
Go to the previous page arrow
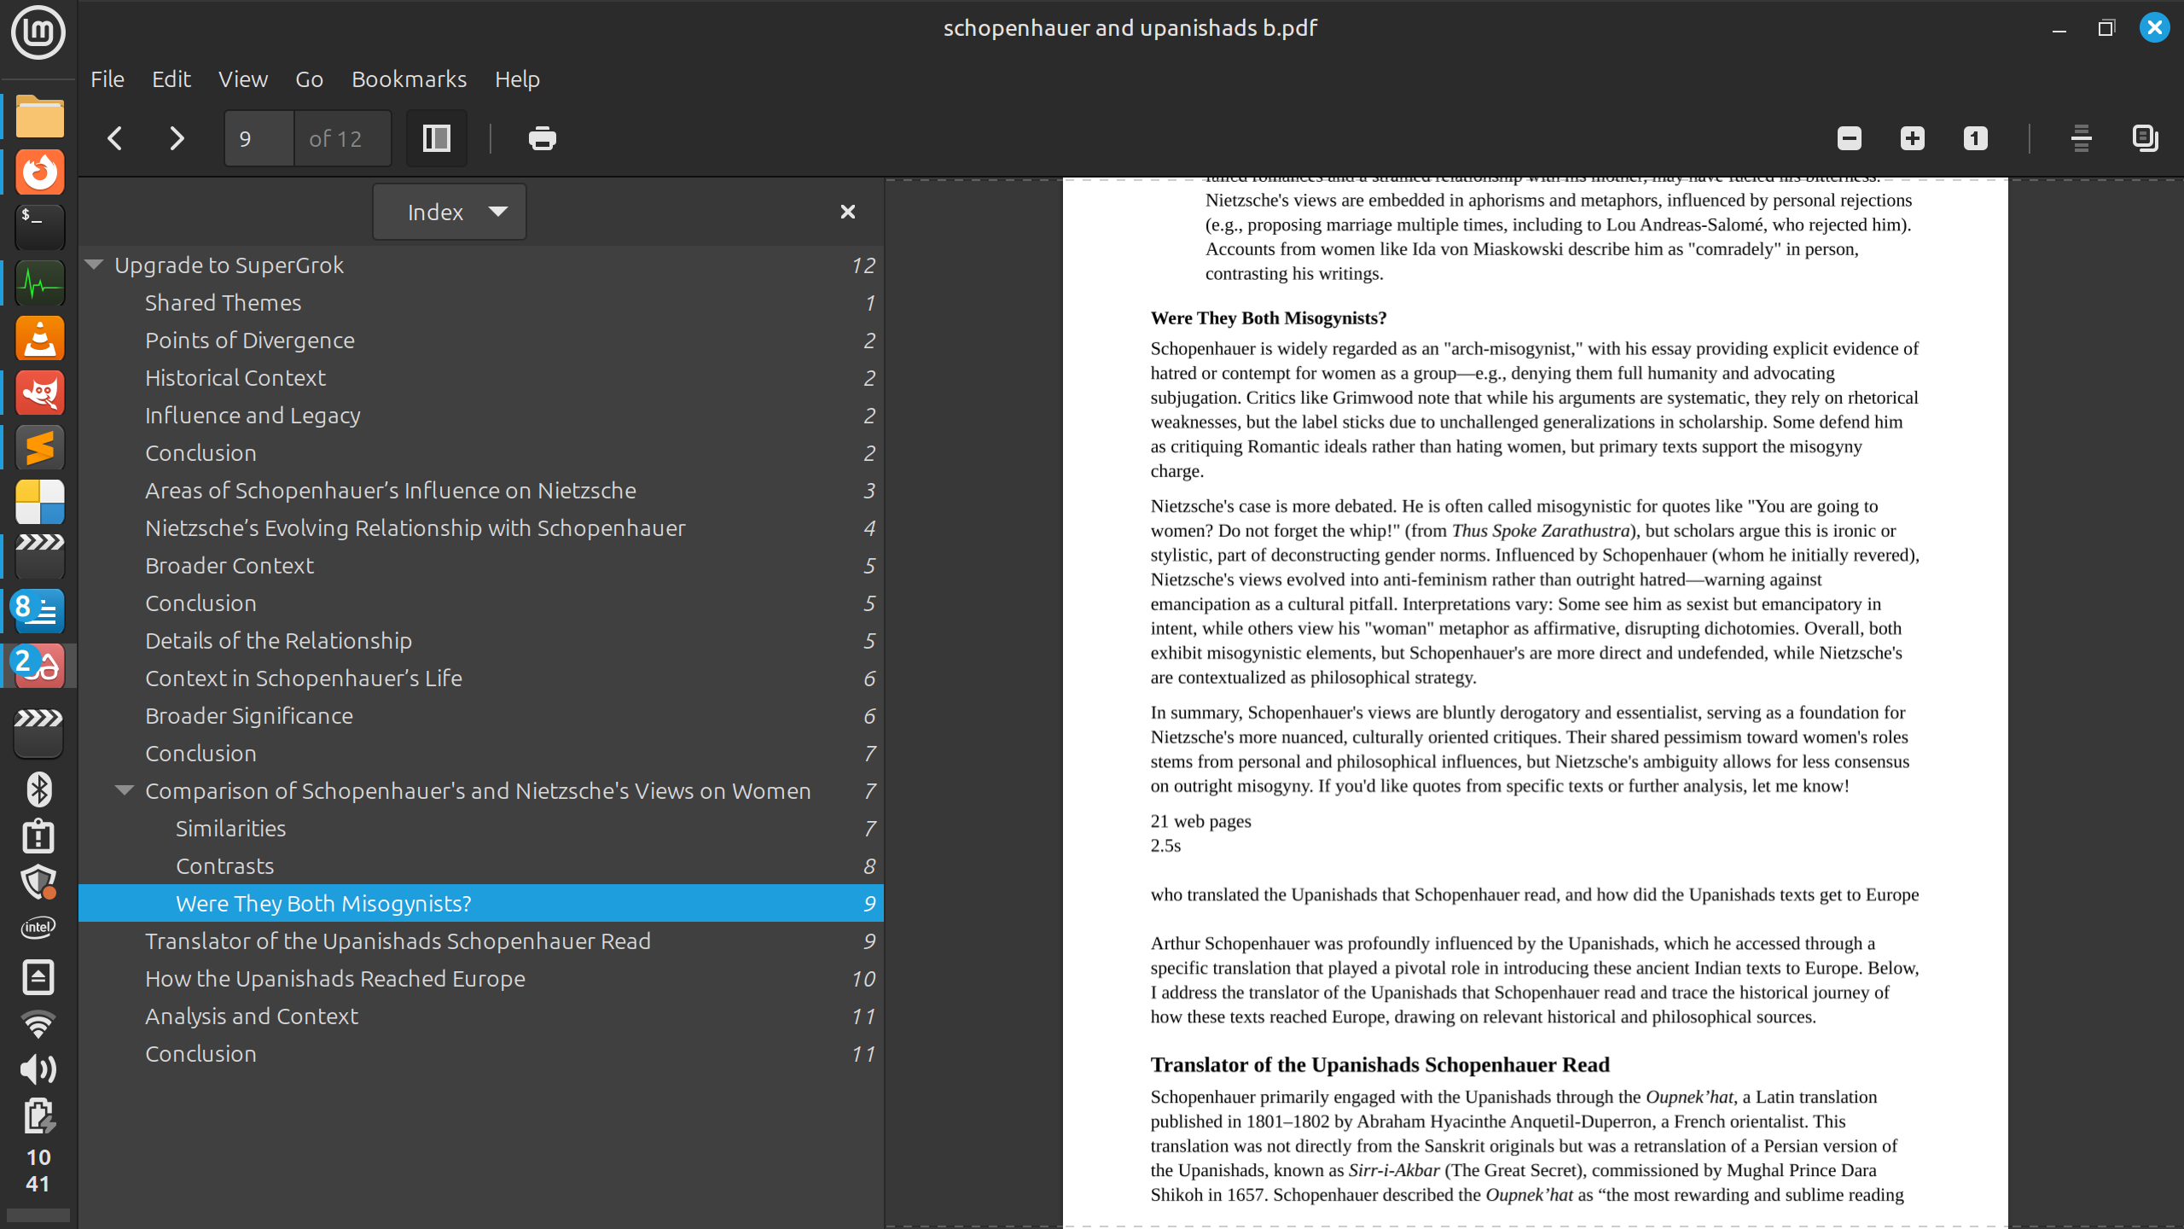pyautogui.click(x=115, y=138)
